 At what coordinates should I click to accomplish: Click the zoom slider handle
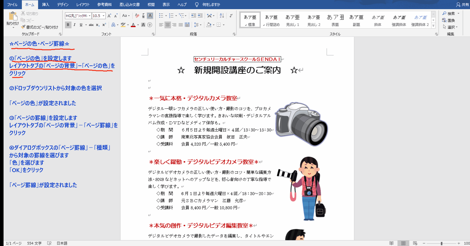(x=441, y=243)
